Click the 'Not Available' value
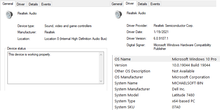 click(x=183, y=71)
